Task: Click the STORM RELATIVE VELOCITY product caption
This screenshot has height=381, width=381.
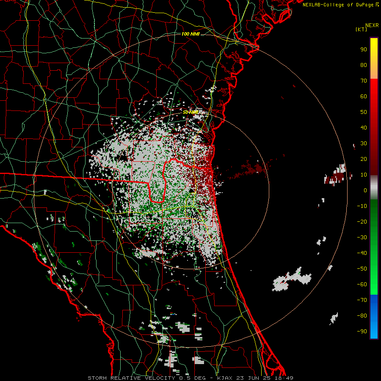Action: point(131,378)
